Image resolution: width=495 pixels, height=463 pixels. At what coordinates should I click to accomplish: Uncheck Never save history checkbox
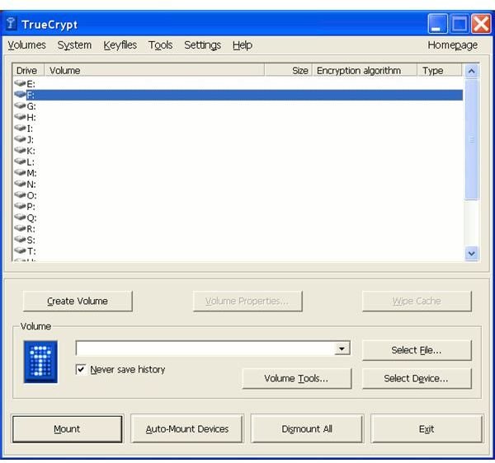pos(81,369)
